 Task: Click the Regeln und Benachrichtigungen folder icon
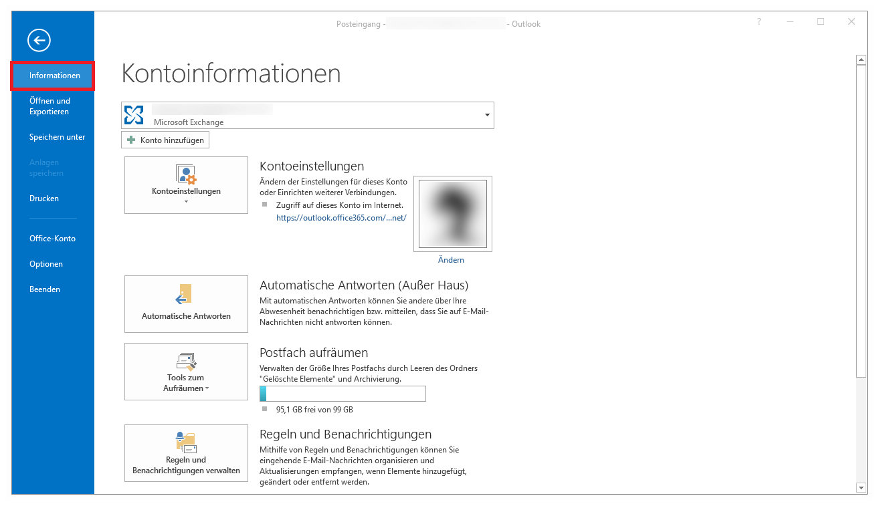click(186, 442)
